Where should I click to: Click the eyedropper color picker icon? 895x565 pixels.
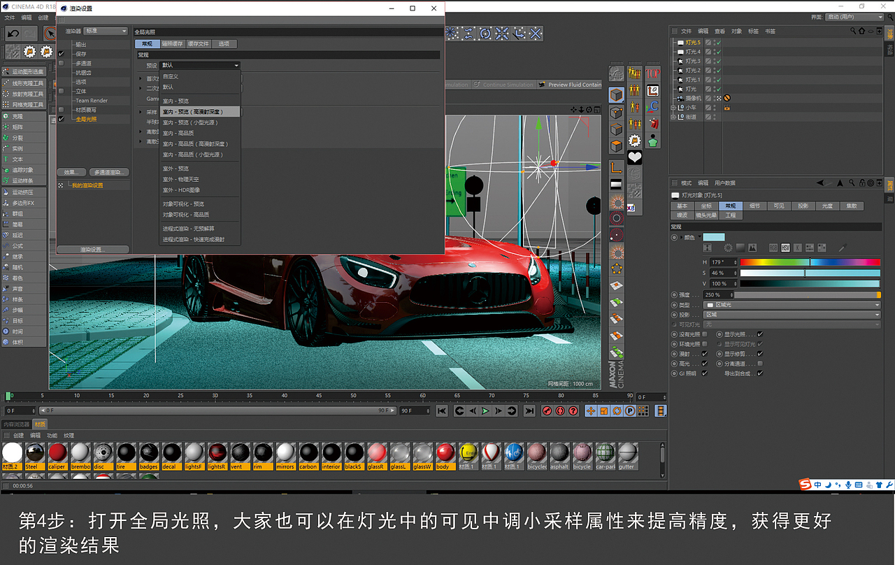[843, 248]
